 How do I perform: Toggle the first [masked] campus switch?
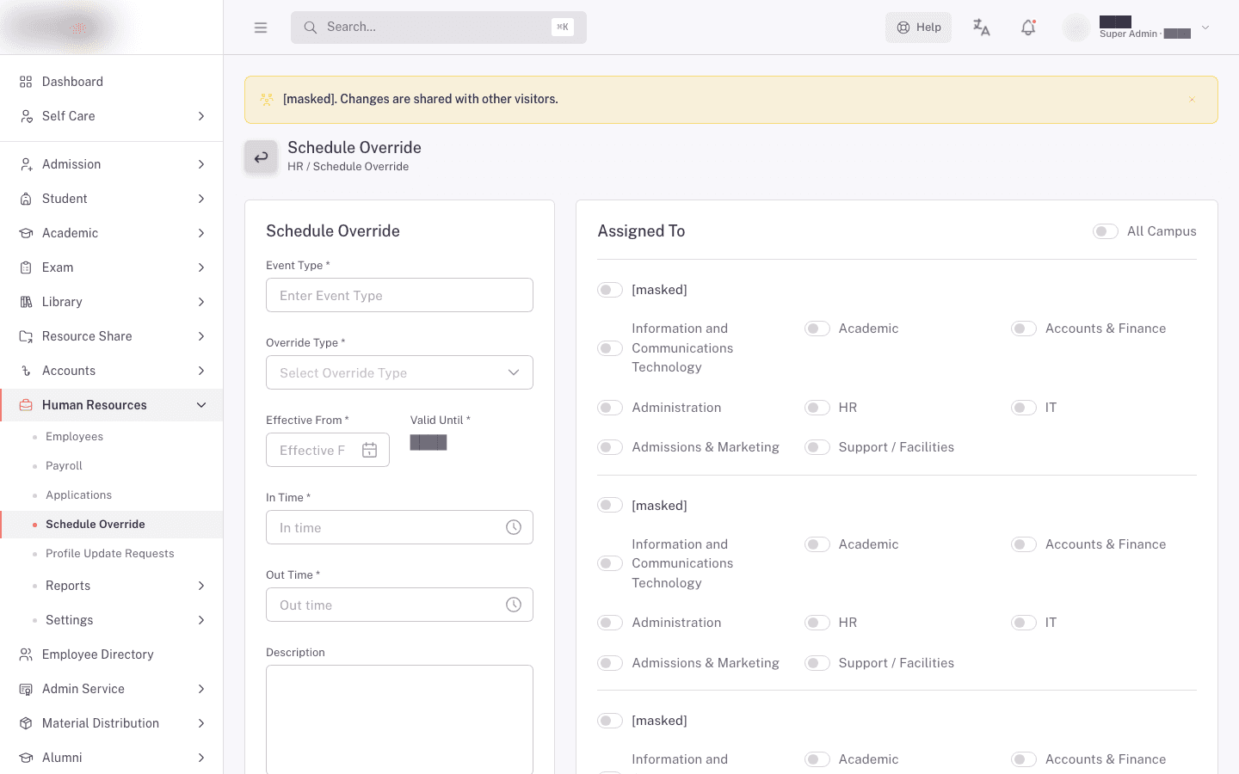click(610, 290)
